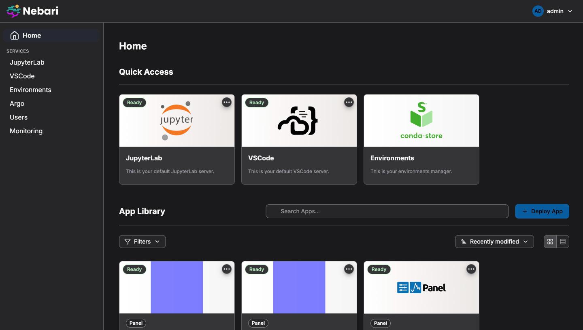
Task: Open VSCode from the sidebar services
Action: tap(22, 76)
